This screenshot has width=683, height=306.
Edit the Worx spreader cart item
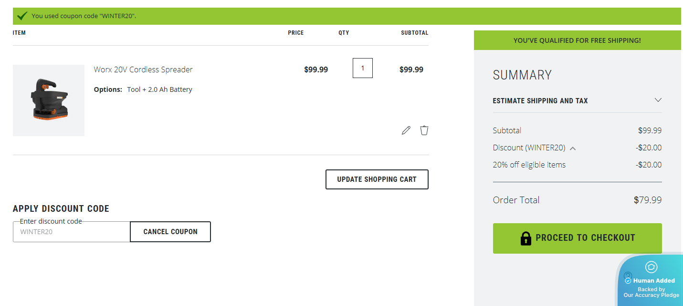click(x=406, y=130)
